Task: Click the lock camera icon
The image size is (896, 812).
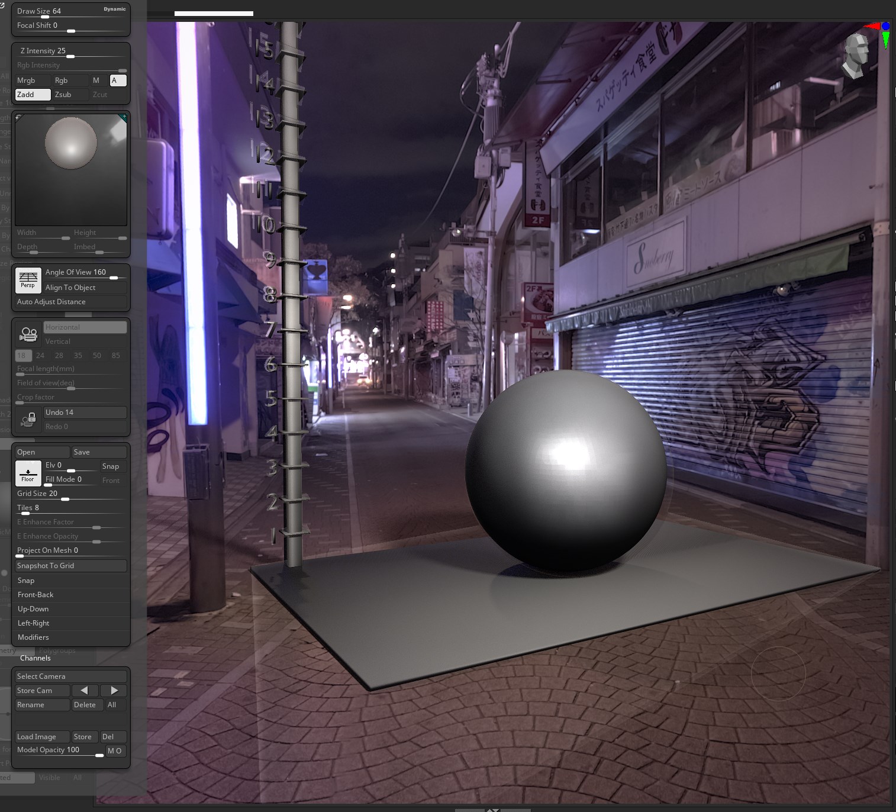Action: point(28,420)
